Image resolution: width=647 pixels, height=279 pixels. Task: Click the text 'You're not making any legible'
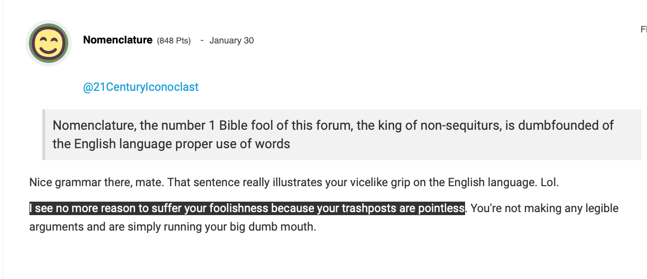545,208
